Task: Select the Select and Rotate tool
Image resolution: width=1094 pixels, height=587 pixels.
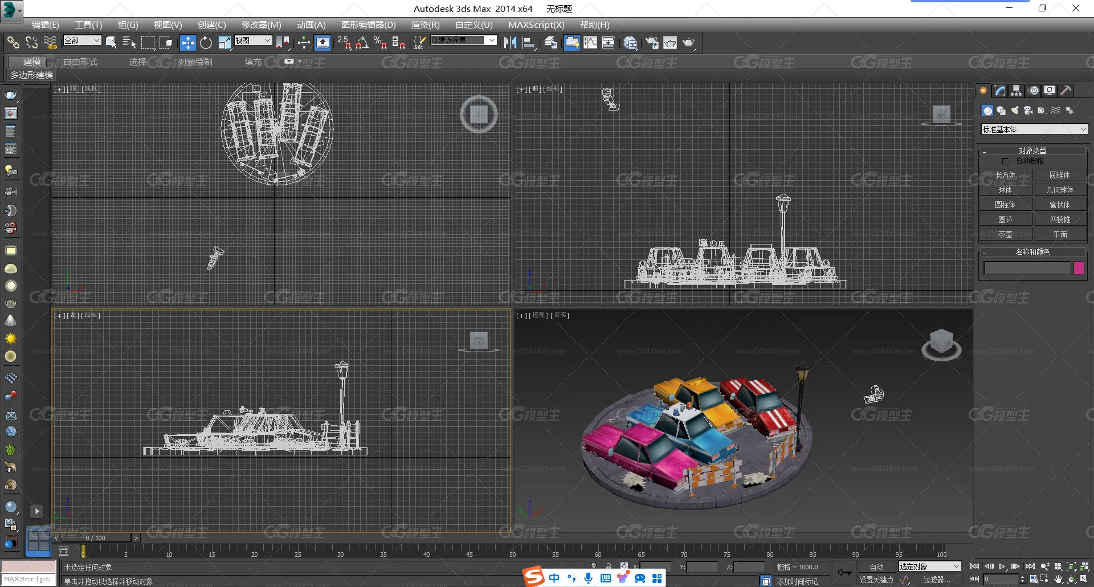Action: point(206,43)
